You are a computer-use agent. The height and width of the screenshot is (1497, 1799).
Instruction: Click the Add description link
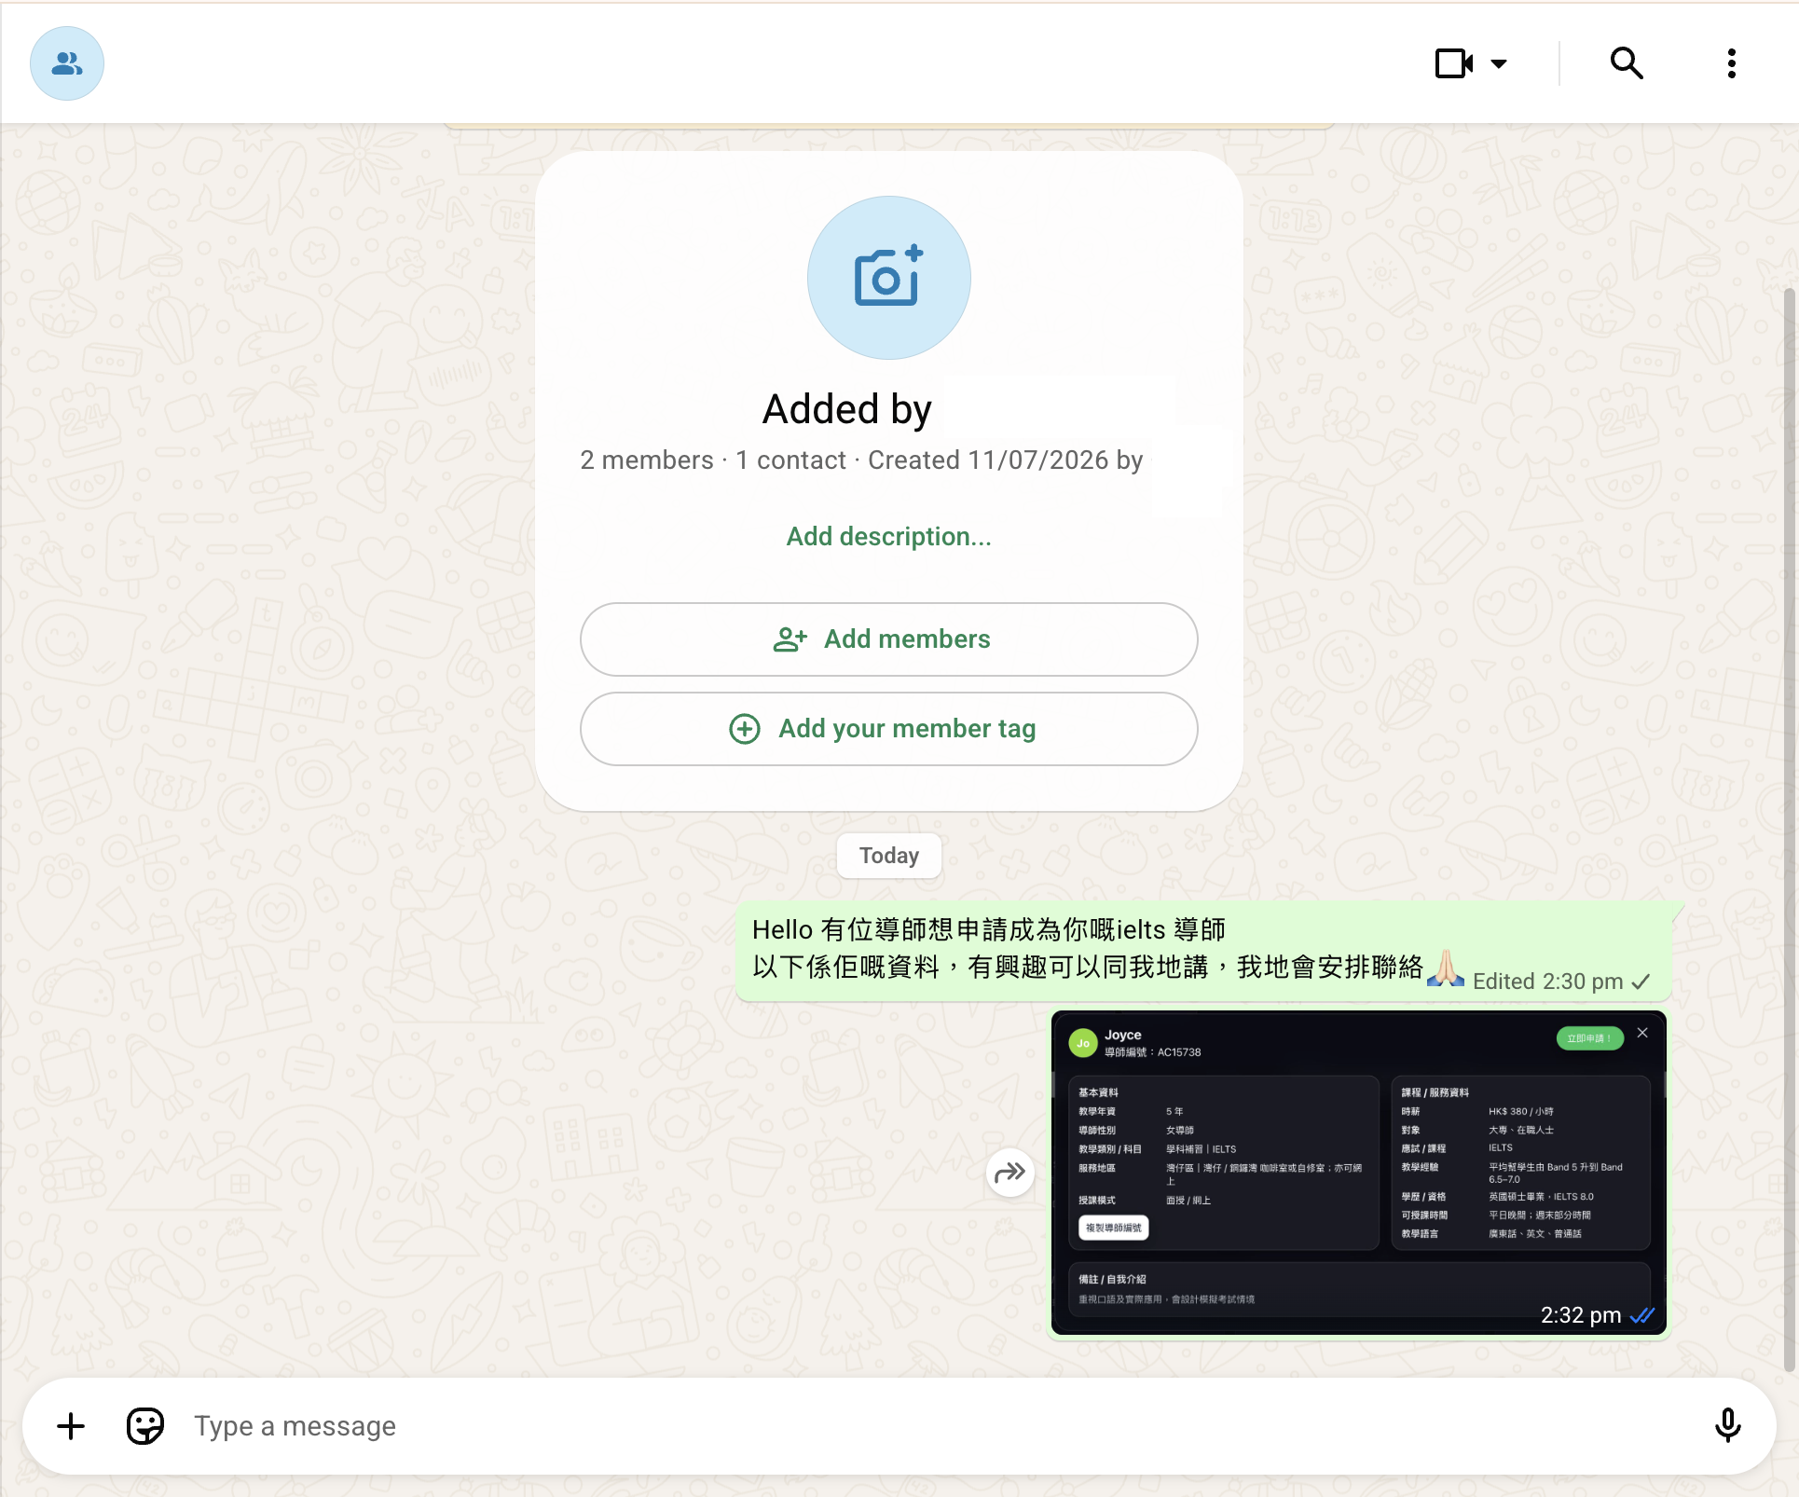pos(889,536)
